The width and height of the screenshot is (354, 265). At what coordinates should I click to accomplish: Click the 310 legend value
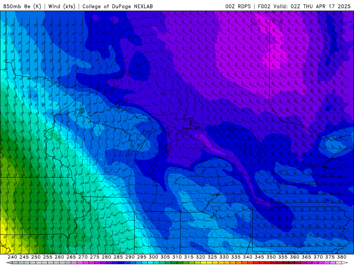click(177, 257)
